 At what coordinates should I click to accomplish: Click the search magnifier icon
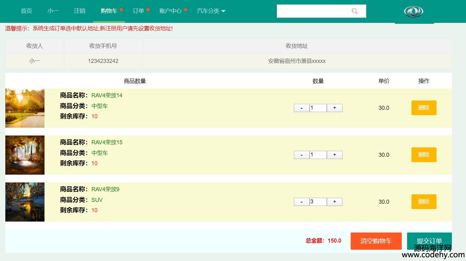[354, 11]
